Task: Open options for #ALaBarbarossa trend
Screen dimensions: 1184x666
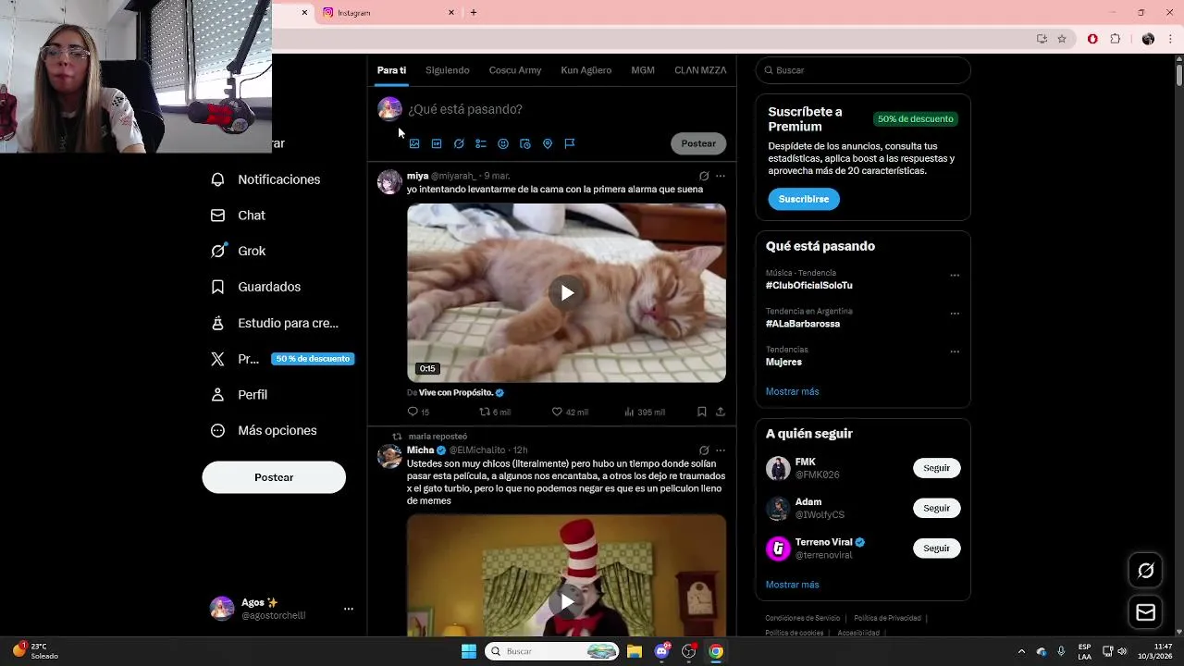Action: [955, 313]
